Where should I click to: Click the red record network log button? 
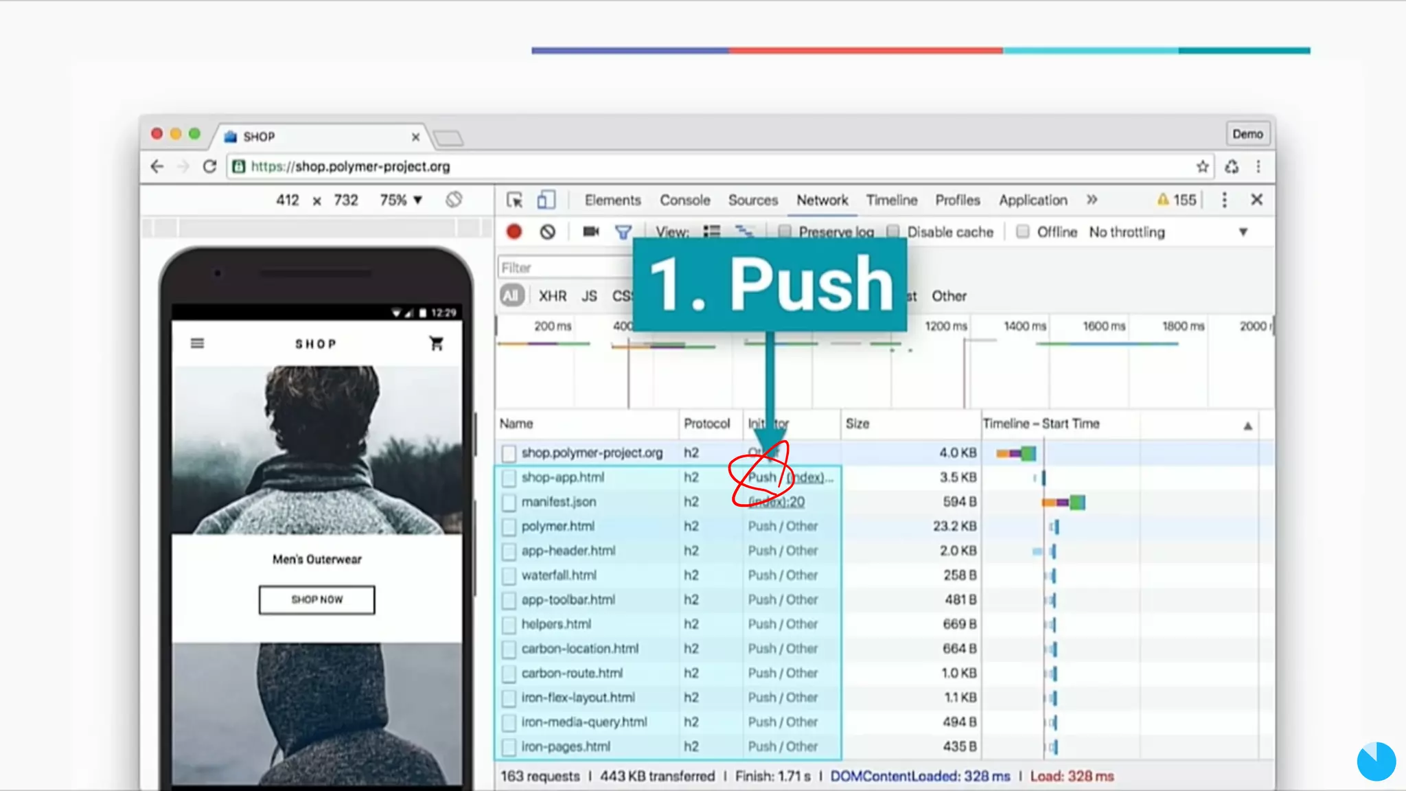click(x=514, y=232)
